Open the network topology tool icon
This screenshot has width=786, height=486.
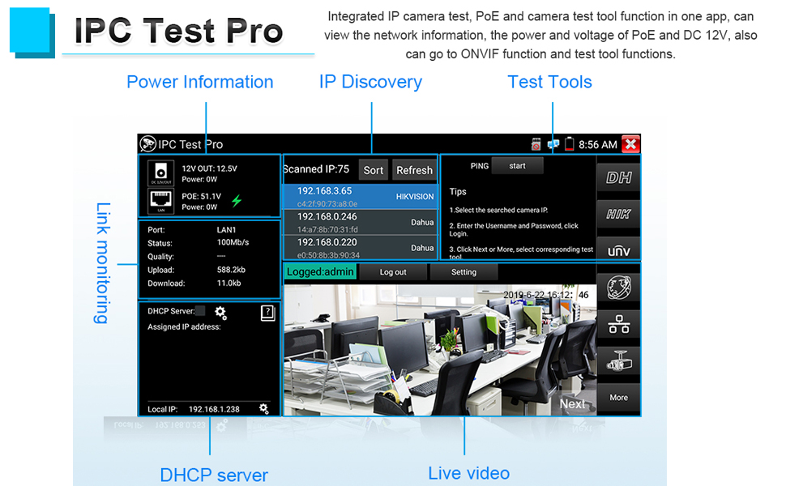[618, 324]
